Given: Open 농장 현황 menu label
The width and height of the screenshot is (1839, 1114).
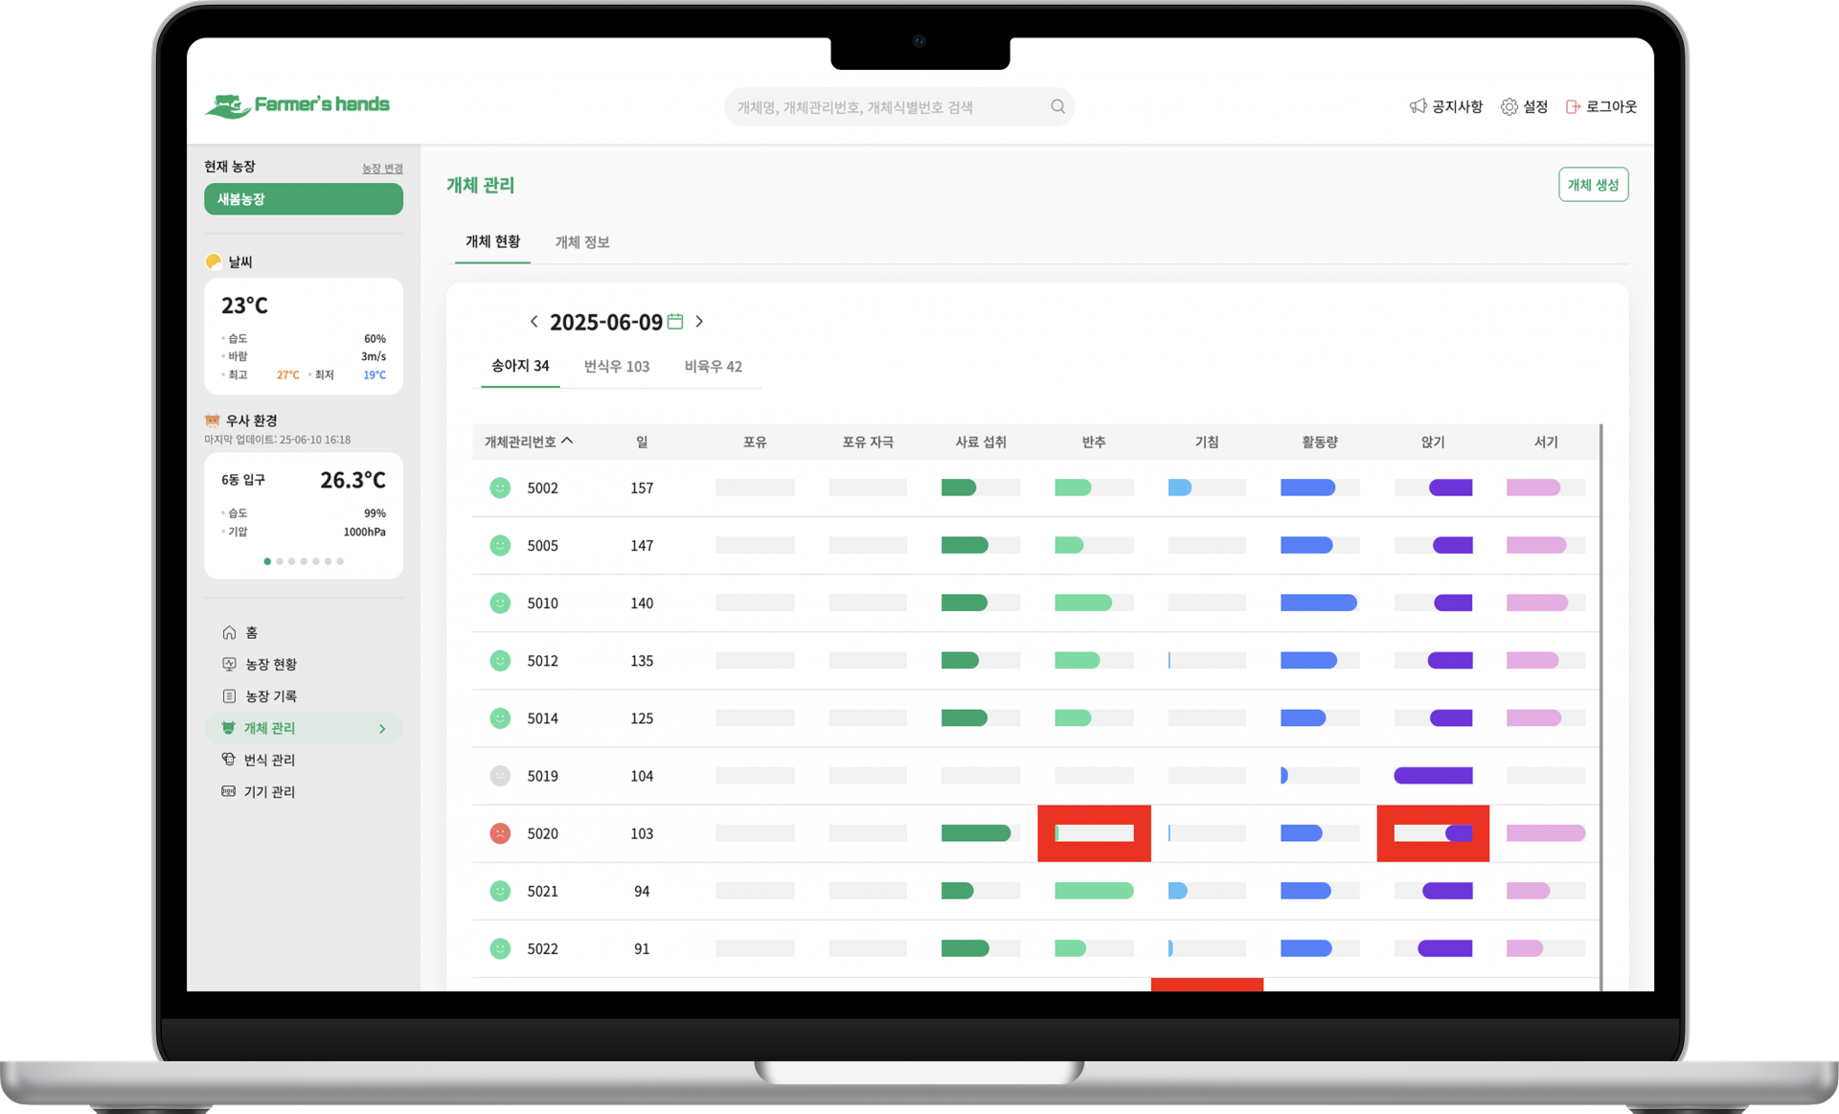Looking at the screenshot, I should click(x=271, y=664).
